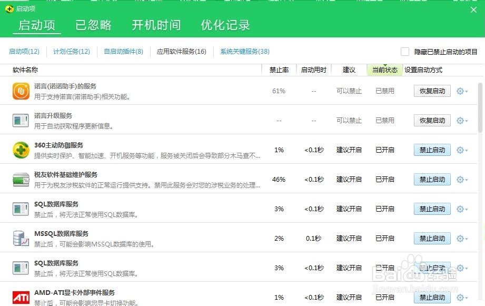This screenshot has width=485, height=306.
Task: Click the 61% 禁止率 value
Action: coord(279,91)
